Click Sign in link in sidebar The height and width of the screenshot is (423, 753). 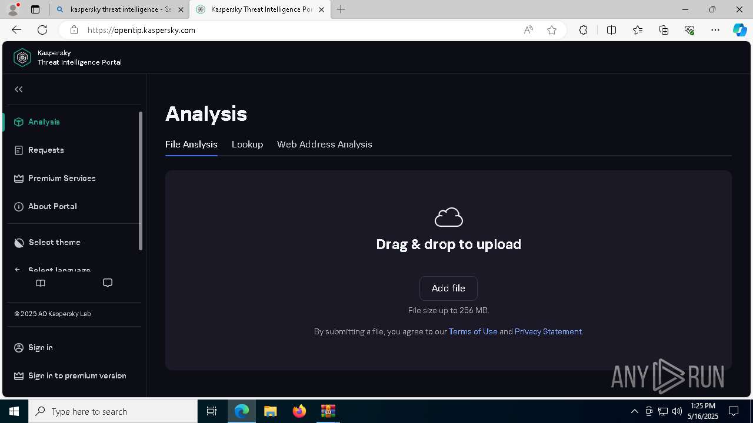point(34,347)
